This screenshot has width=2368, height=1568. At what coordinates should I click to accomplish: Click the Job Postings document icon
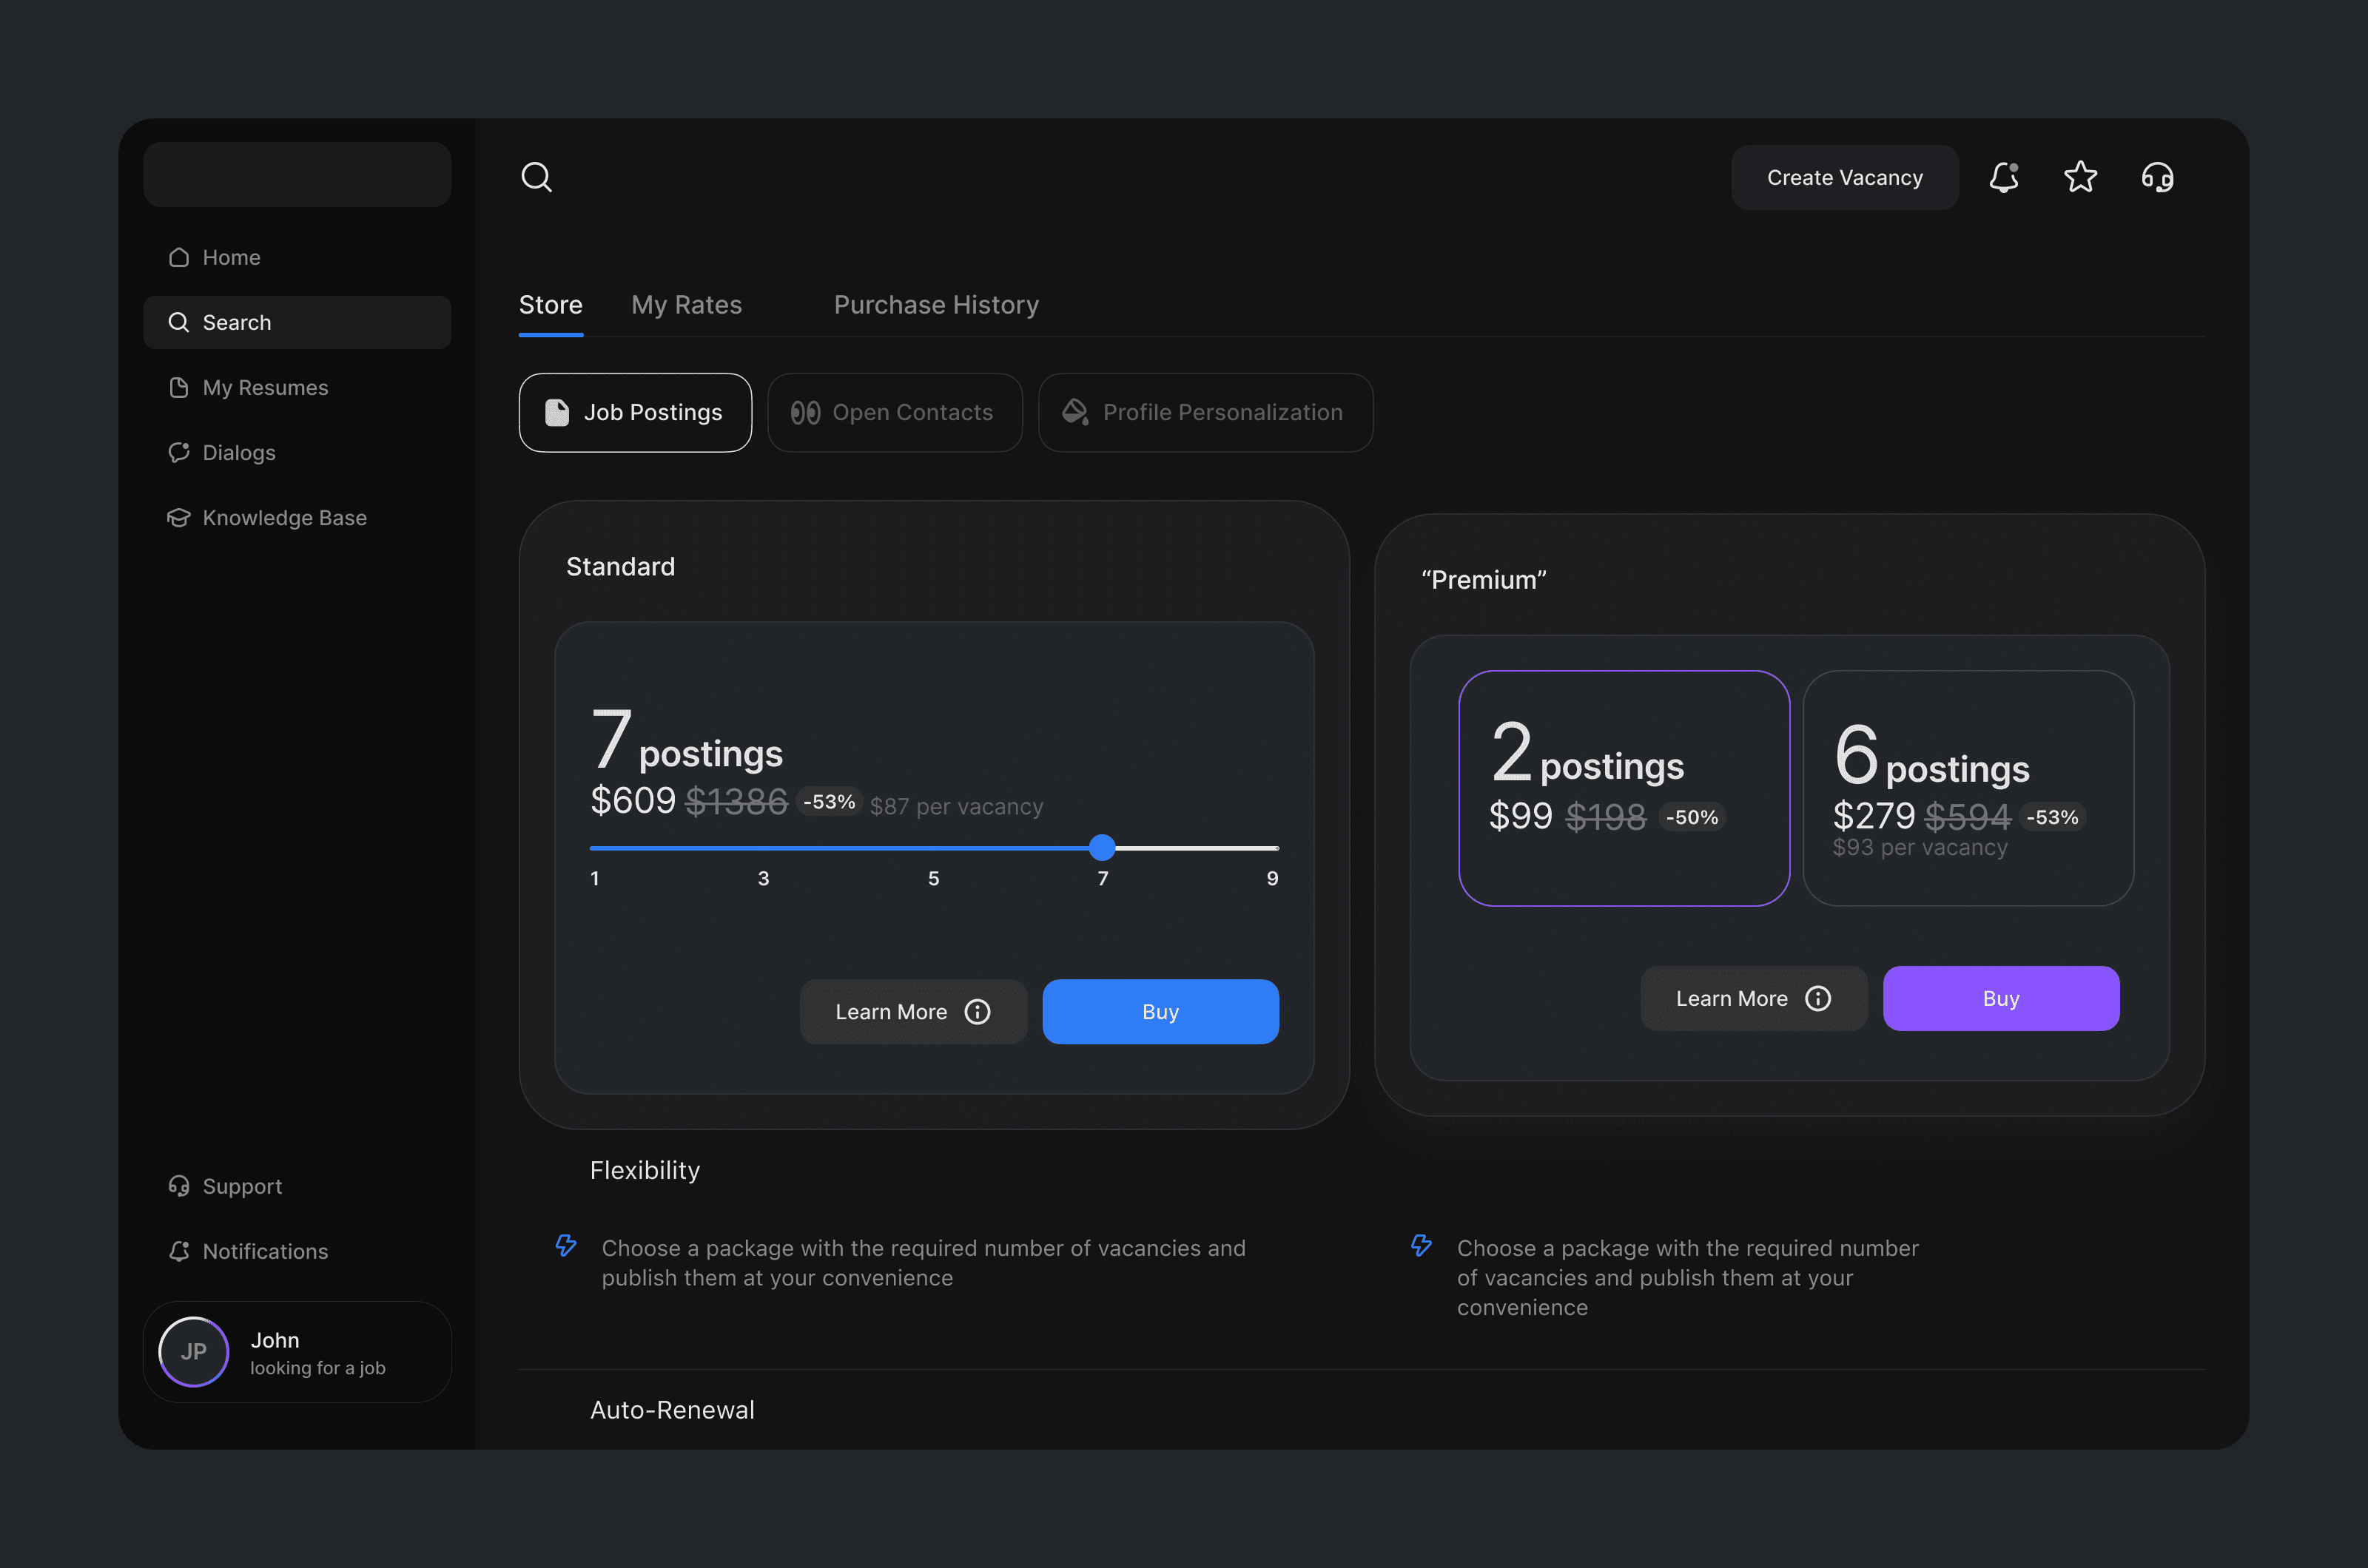tap(556, 413)
